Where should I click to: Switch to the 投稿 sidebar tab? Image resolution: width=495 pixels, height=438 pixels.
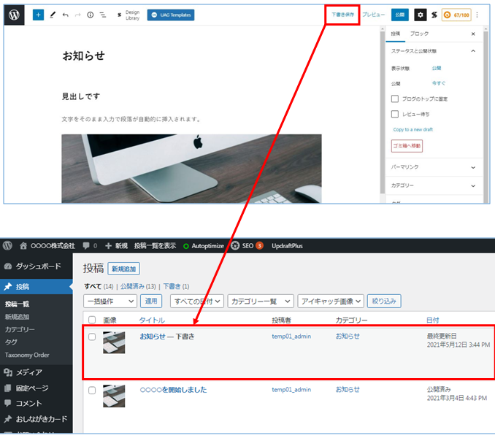[395, 34]
